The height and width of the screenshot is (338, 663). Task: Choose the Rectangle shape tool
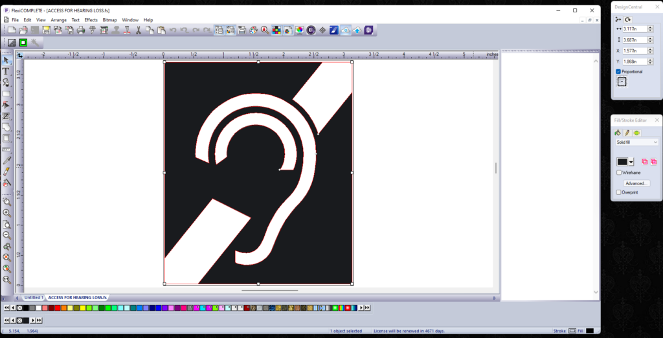click(6, 93)
